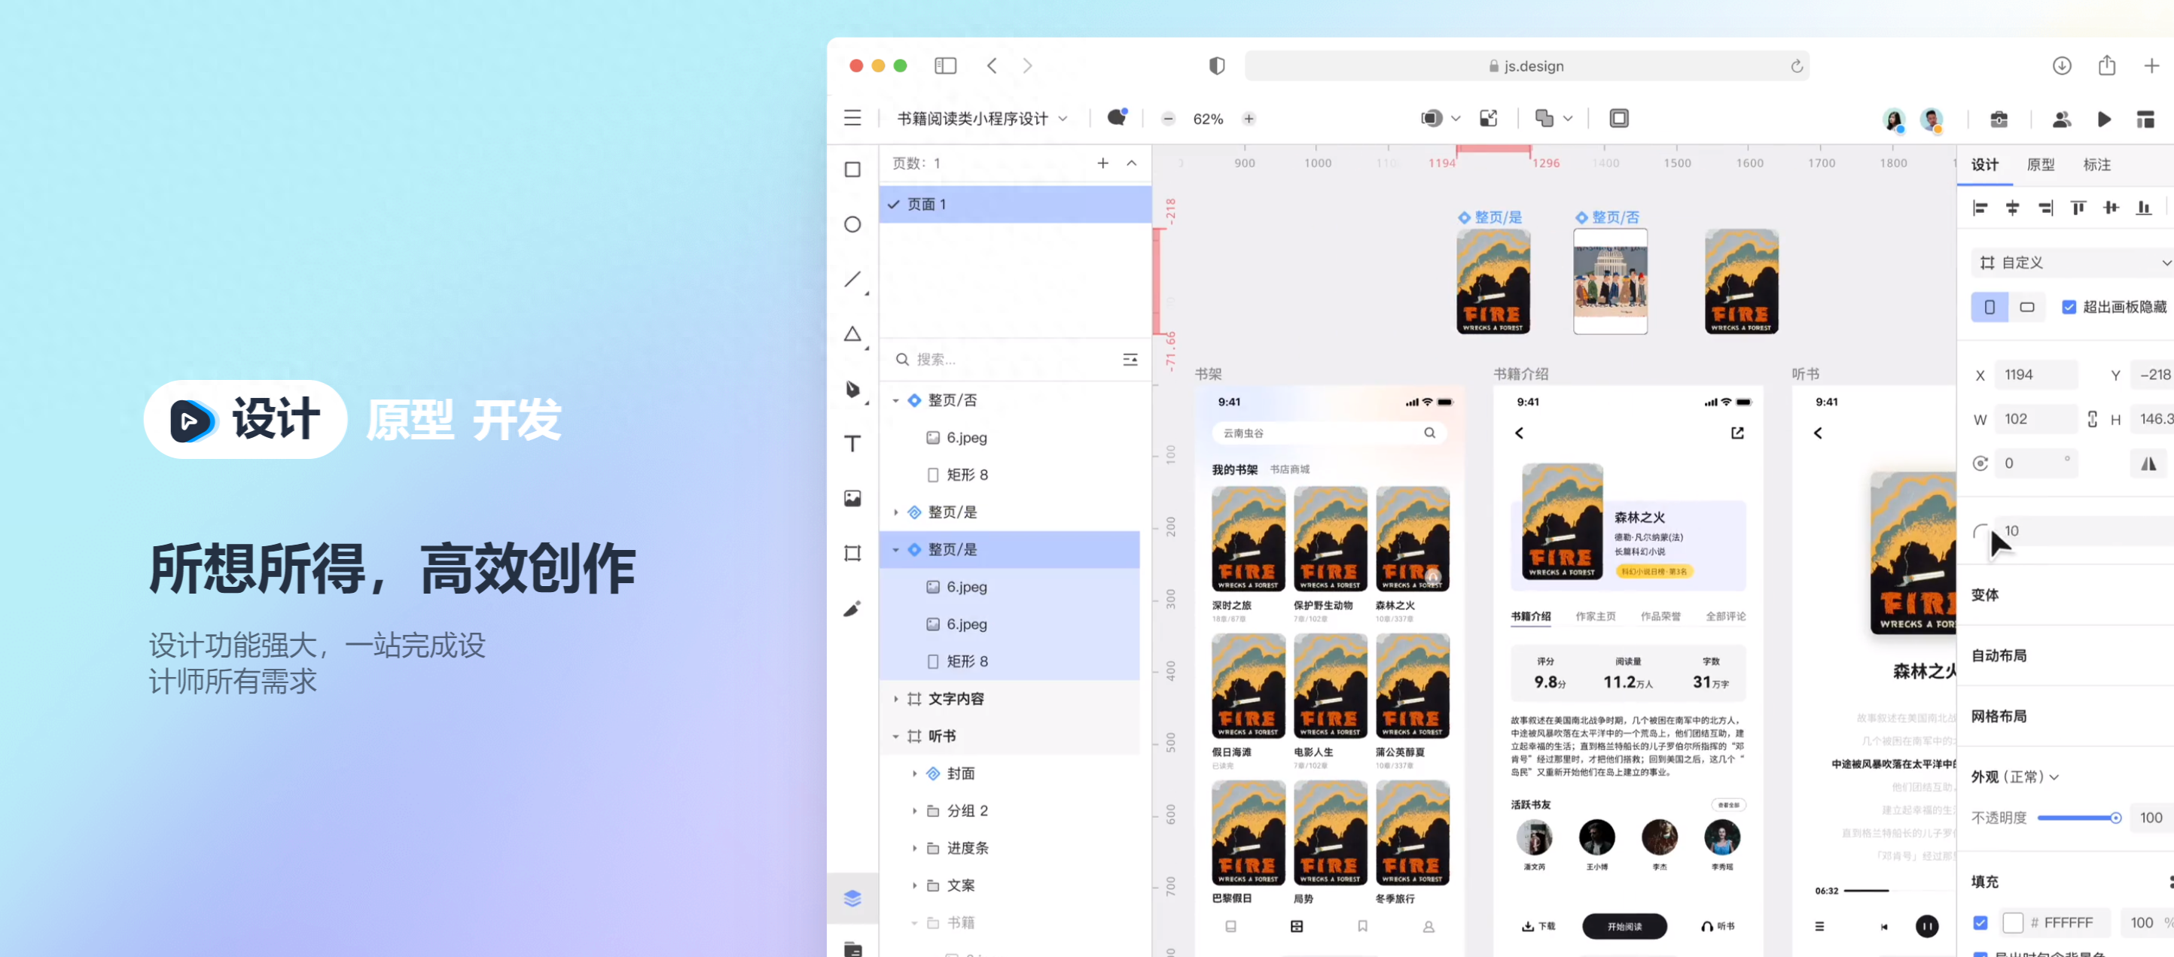Viewport: 2174px width, 957px height.
Task: Switch to the 标注 tab
Action: (2096, 165)
